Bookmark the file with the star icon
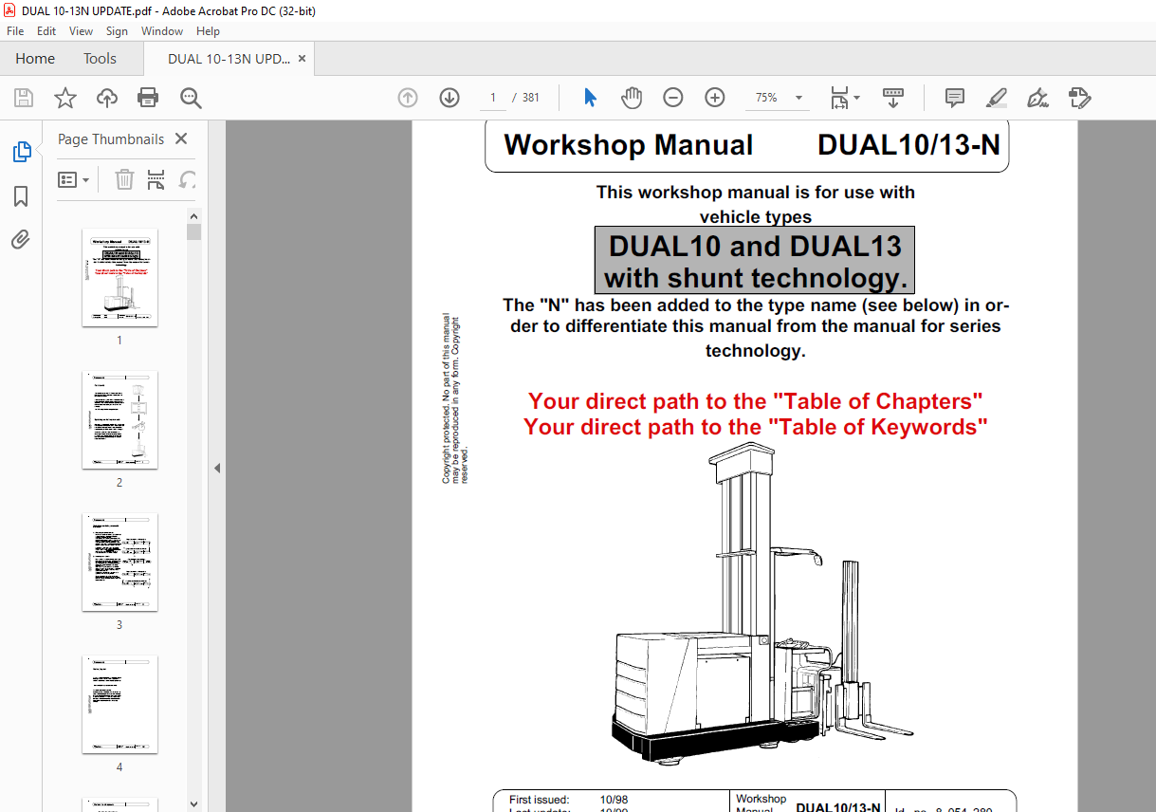Image resolution: width=1156 pixels, height=812 pixels. 64,98
